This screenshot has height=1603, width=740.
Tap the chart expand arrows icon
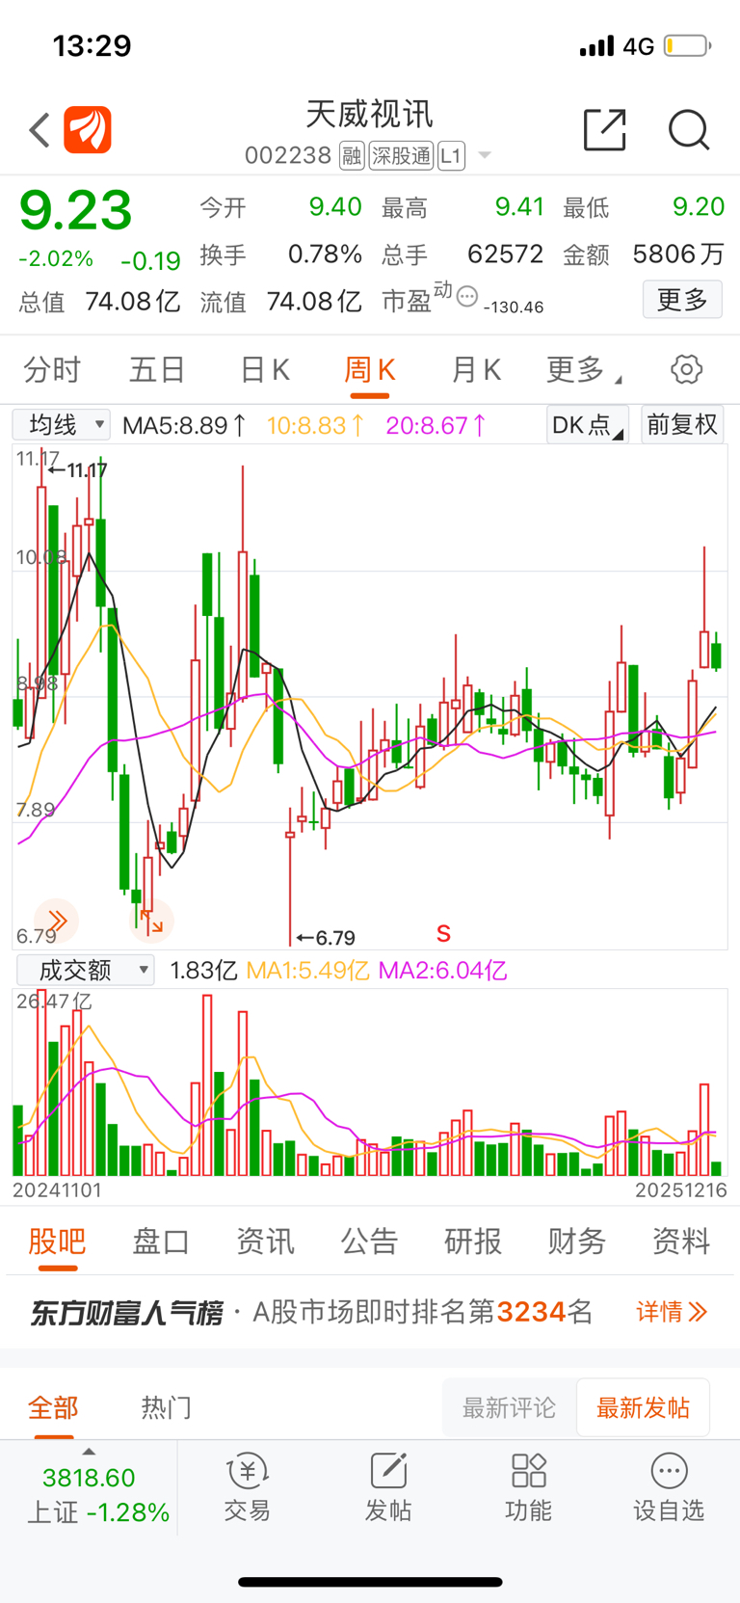(x=151, y=922)
